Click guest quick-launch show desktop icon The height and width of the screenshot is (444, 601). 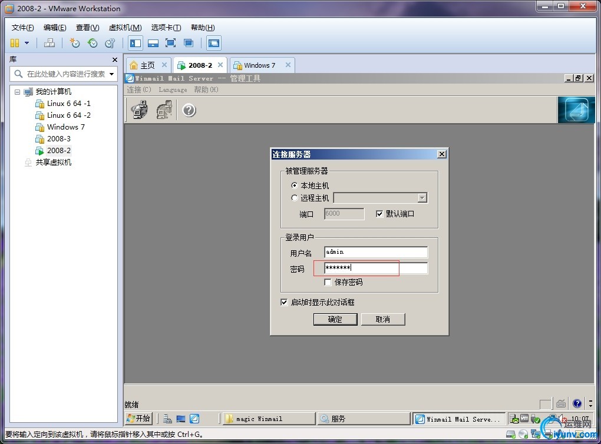point(180,419)
